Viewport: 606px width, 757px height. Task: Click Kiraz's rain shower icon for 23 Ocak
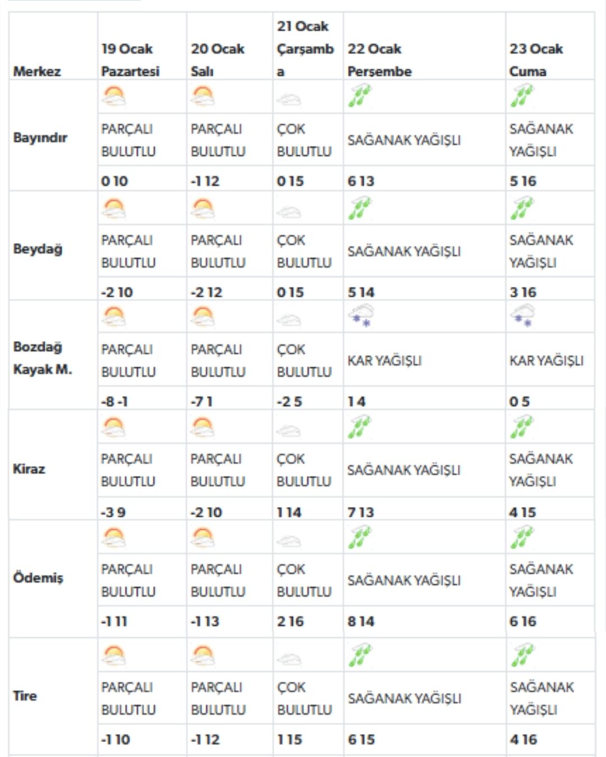coord(522,427)
